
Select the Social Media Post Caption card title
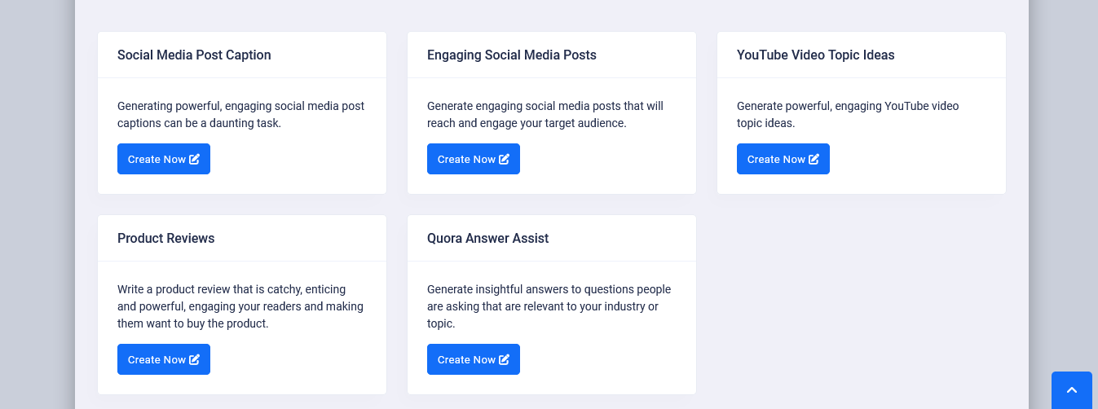[194, 55]
